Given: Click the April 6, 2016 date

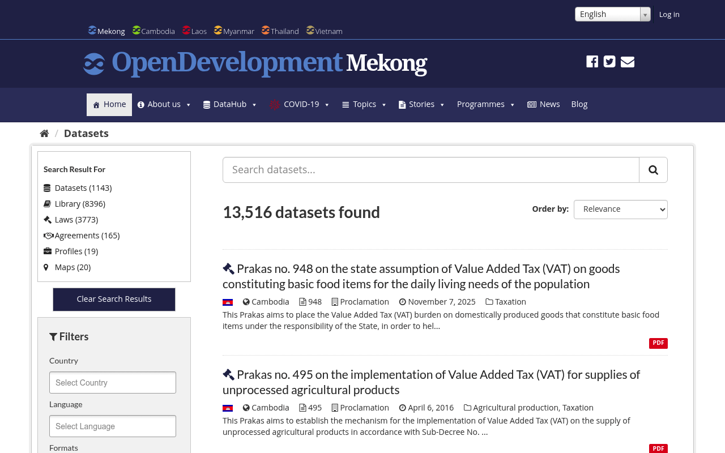Looking at the screenshot, I should coord(431,408).
